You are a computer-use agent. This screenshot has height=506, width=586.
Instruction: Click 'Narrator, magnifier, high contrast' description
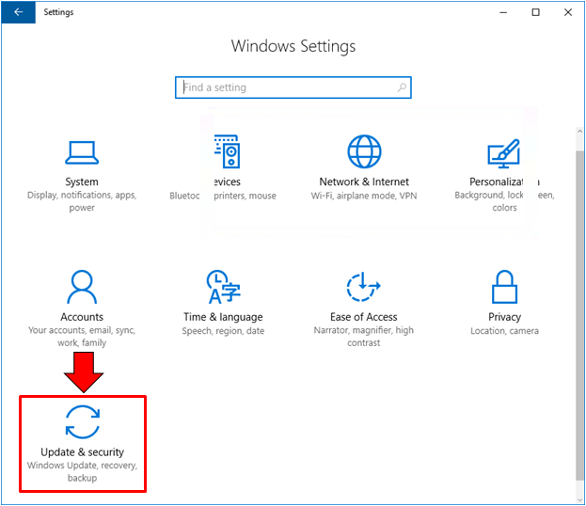(x=364, y=337)
